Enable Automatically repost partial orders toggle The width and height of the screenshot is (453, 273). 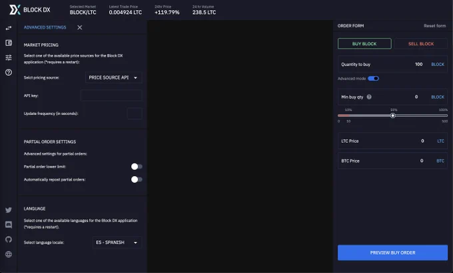tap(137, 179)
